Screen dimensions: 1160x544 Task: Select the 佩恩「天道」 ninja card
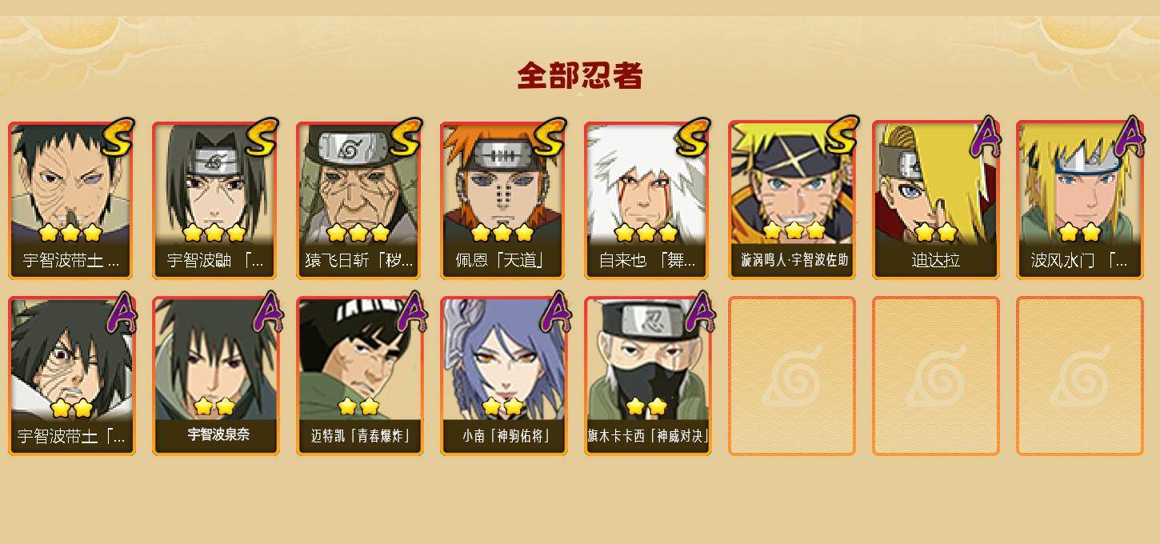pyautogui.click(x=503, y=200)
